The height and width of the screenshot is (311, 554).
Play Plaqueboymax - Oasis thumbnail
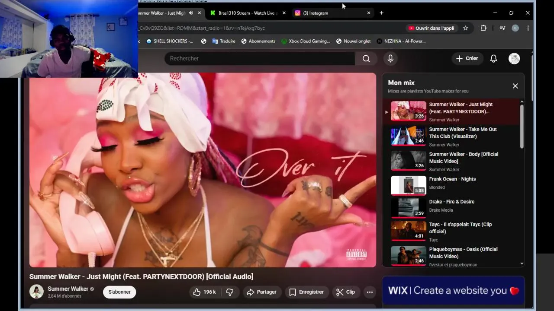[x=408, y=256]
